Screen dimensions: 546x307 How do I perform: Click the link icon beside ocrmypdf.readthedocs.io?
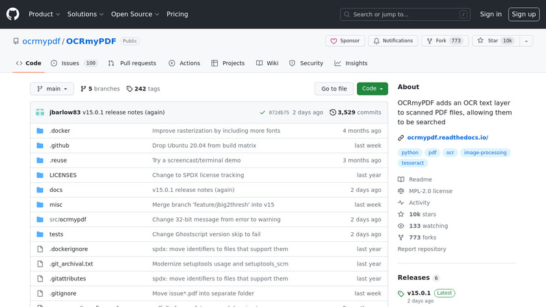tap(401, 138)
